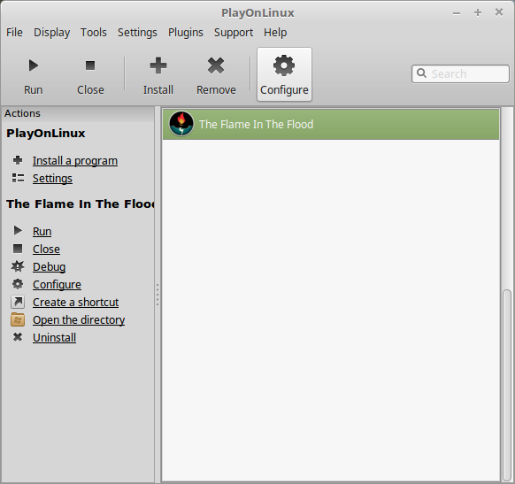This screenshot has width=515, height=484.
Task: Click the Create a shortcut arrow icon
Action: pos(18,302)
